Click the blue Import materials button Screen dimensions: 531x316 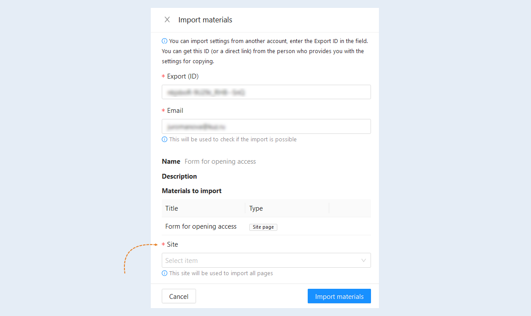339,296
